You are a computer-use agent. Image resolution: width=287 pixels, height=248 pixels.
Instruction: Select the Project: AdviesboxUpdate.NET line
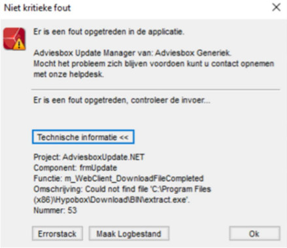pyautogui.click(x=89, y=157)
